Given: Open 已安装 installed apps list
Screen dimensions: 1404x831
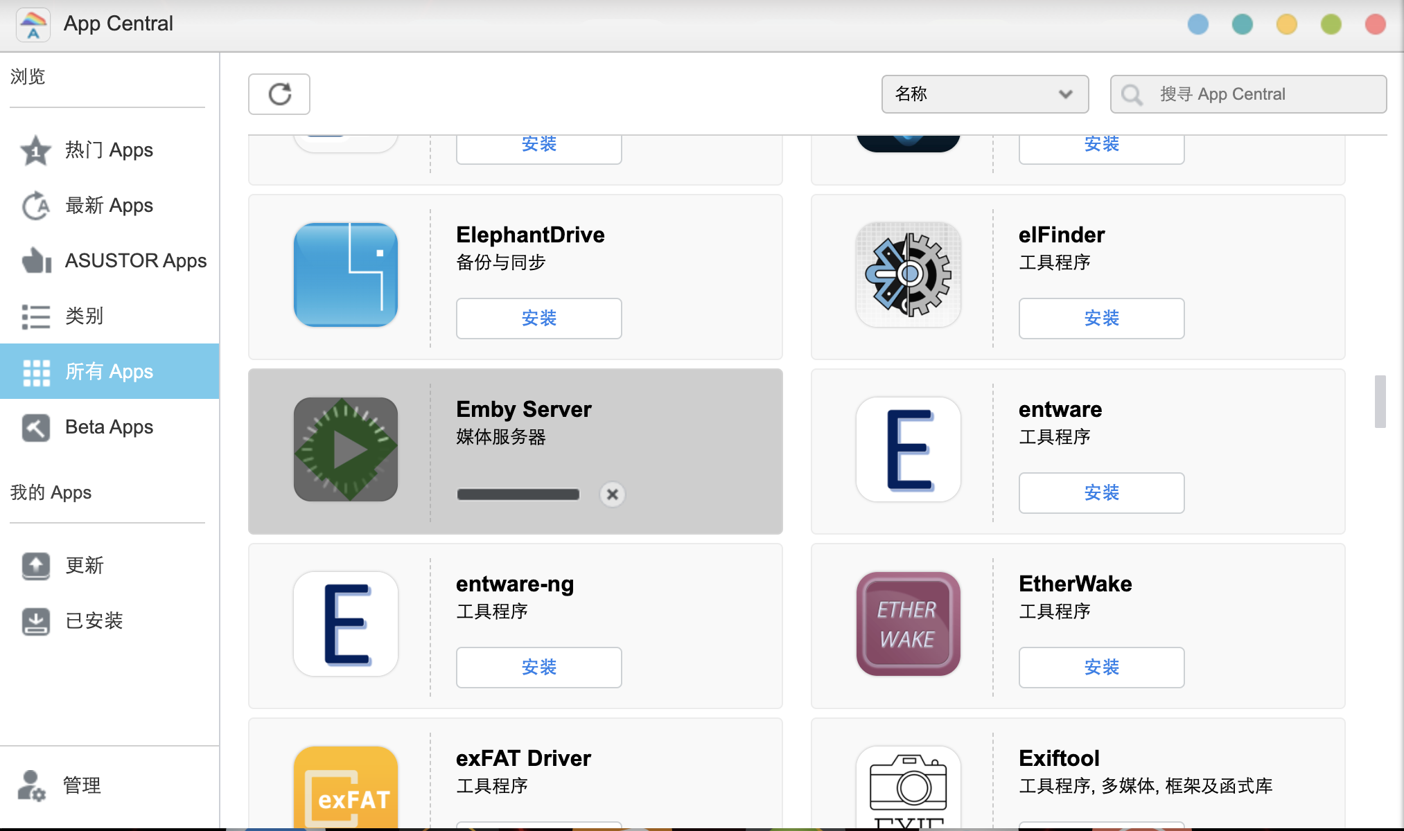Looking at the screenshot, I should [109, 621].
